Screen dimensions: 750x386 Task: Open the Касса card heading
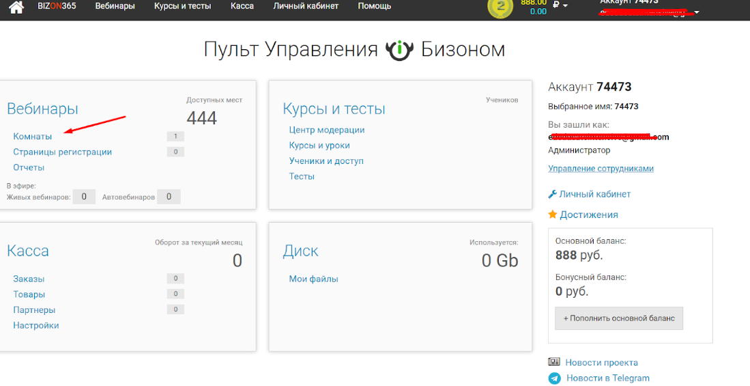(28, 251)
